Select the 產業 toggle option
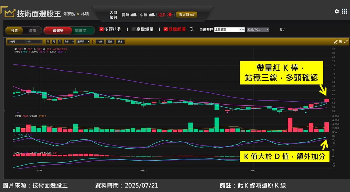This screenshot has width=350, height=192. pos(33,30)
